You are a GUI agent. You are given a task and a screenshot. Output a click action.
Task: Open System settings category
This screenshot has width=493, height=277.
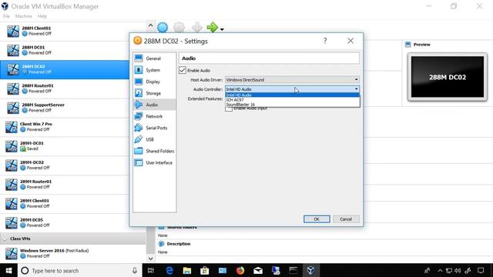(x=154, y=70)
